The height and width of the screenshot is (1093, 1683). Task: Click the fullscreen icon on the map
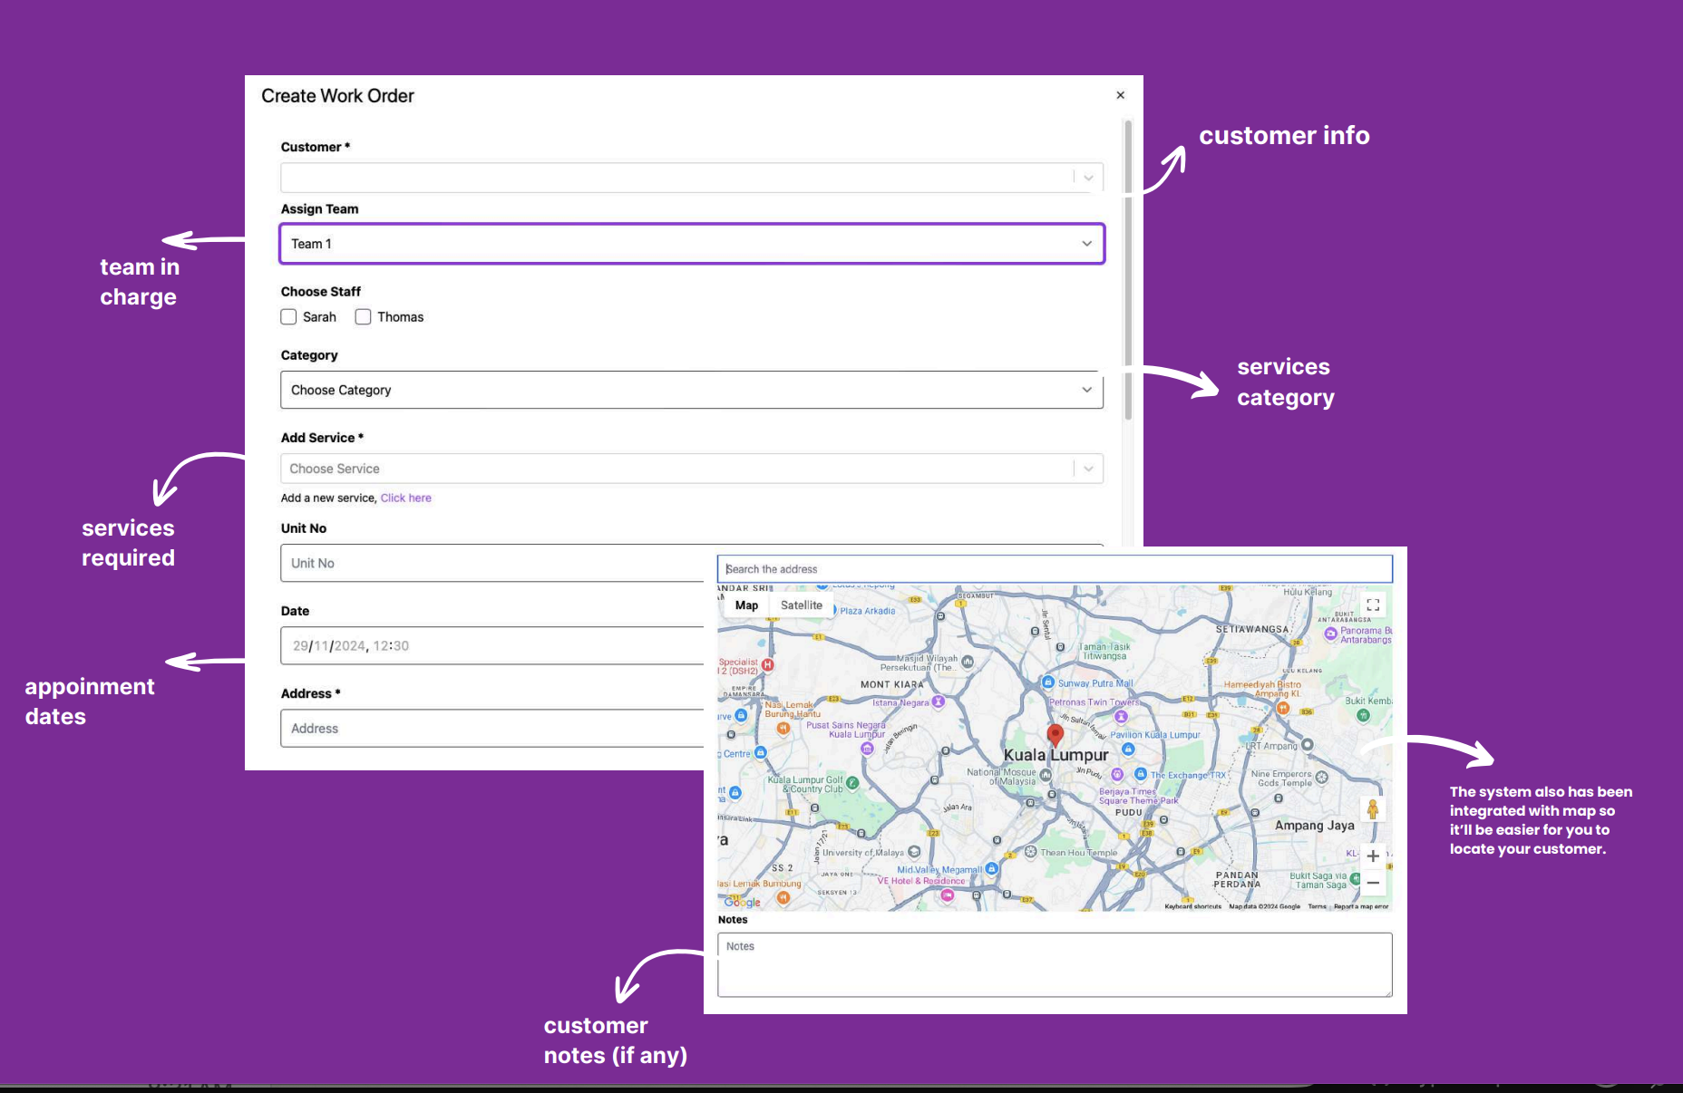coord(1372,605)
